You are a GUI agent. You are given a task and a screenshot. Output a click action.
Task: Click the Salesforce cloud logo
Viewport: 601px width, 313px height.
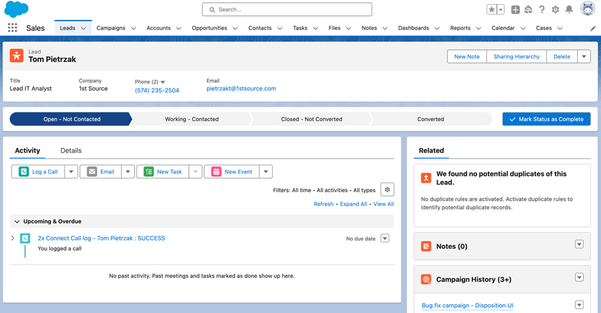pos(16,9)
